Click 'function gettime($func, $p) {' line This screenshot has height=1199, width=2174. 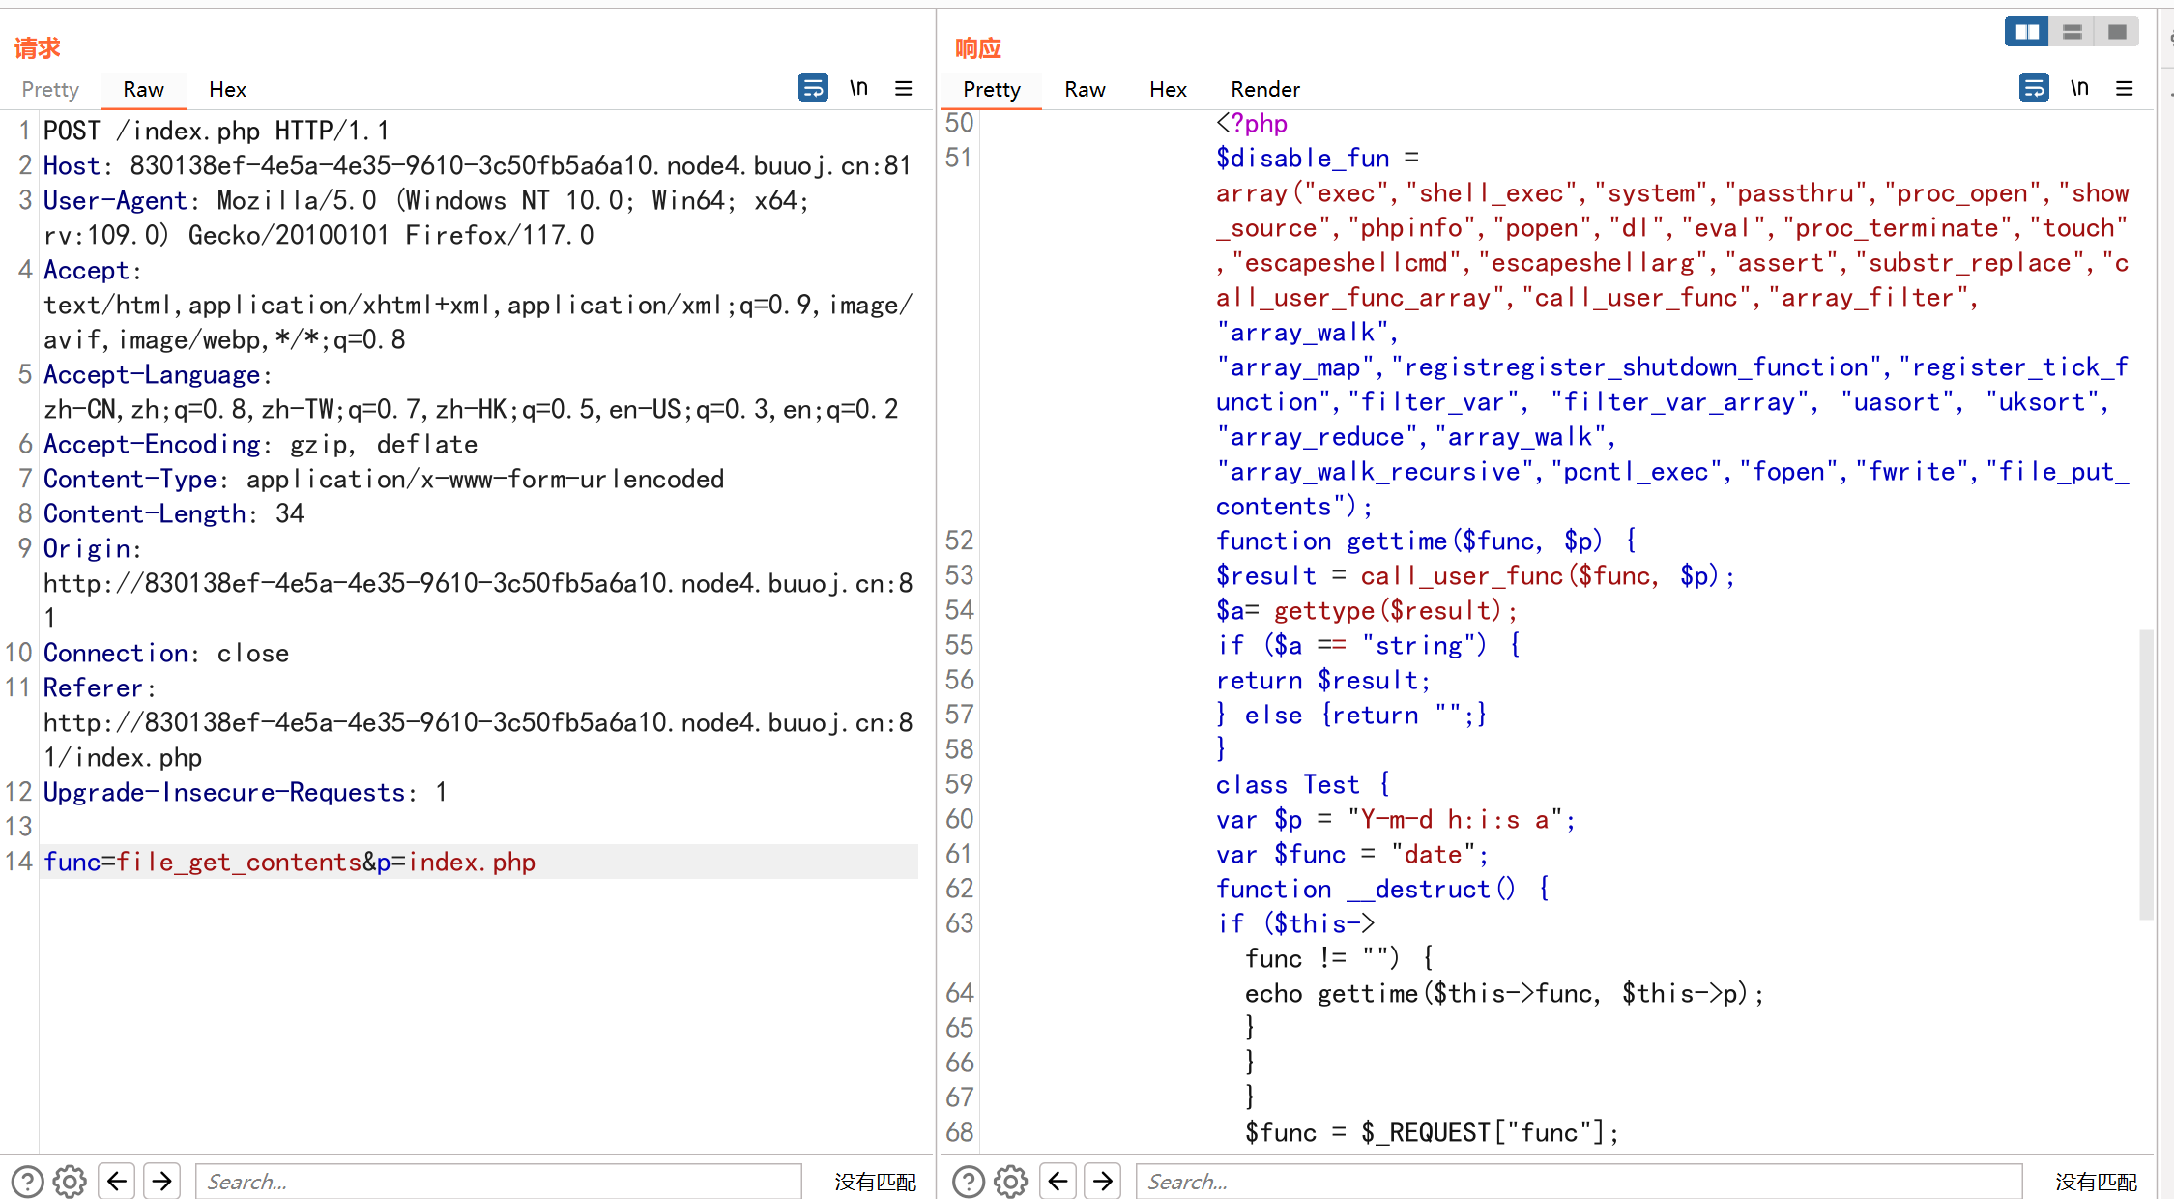click(x=1427, y=541)
